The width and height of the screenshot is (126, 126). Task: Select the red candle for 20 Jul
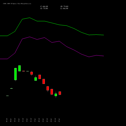pyautogui.click(x=40, y=77)
